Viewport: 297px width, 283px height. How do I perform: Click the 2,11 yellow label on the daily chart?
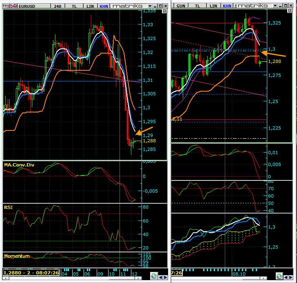(177, 119)
